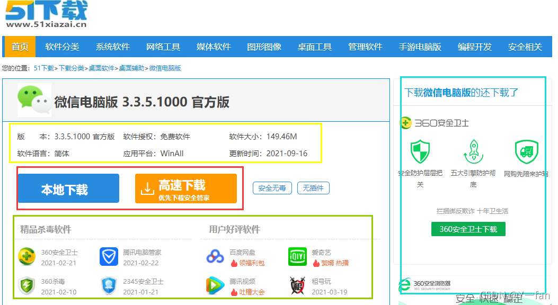
Task: Click the 百度网盘 text link
Action: click(x=242, y=253)
